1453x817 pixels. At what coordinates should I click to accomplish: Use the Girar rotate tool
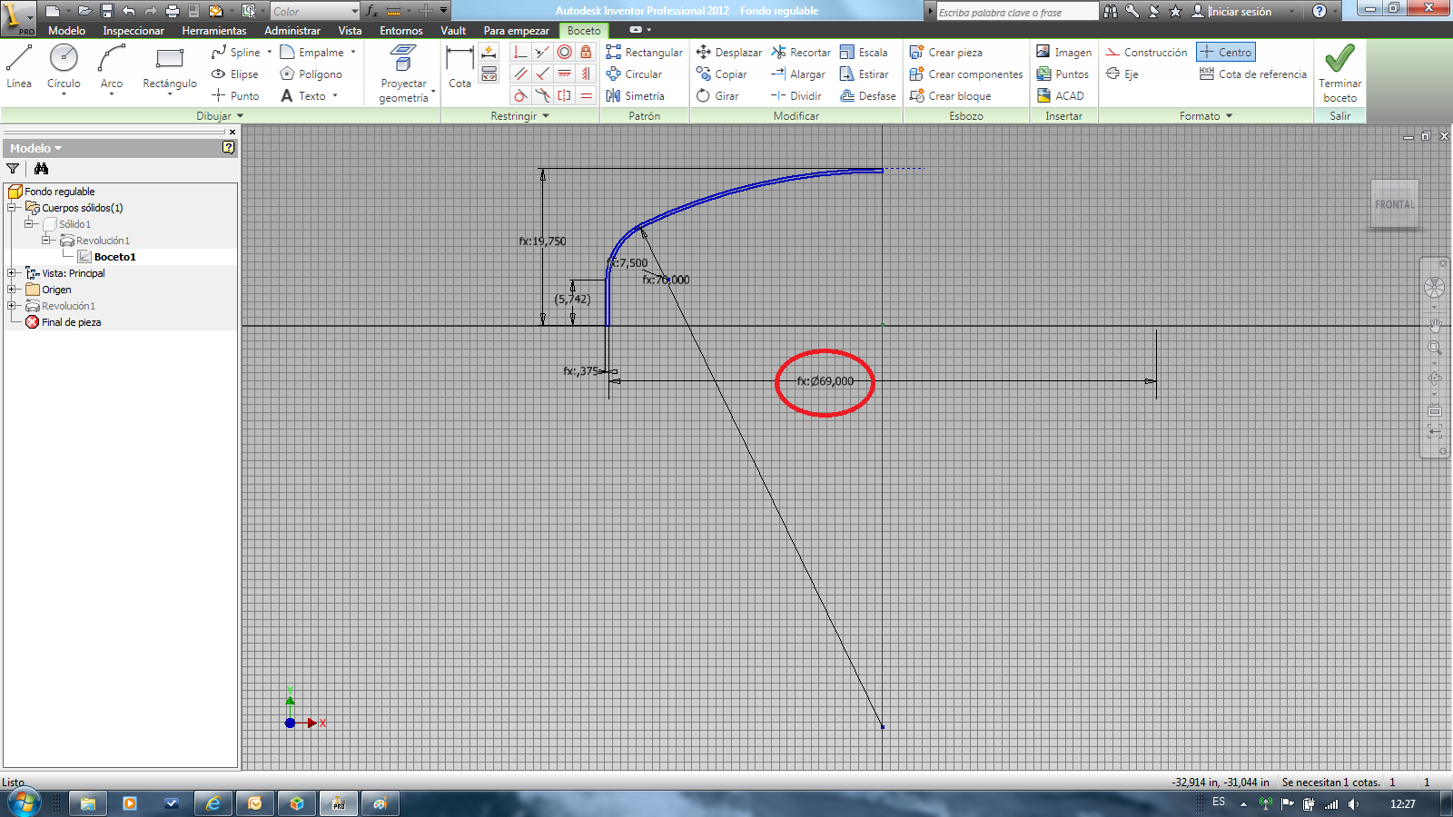(x=717, y=95)
